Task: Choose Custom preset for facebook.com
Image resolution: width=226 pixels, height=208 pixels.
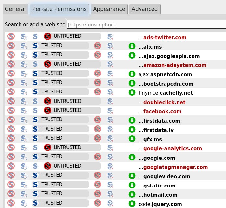Action: click(110, 111)
